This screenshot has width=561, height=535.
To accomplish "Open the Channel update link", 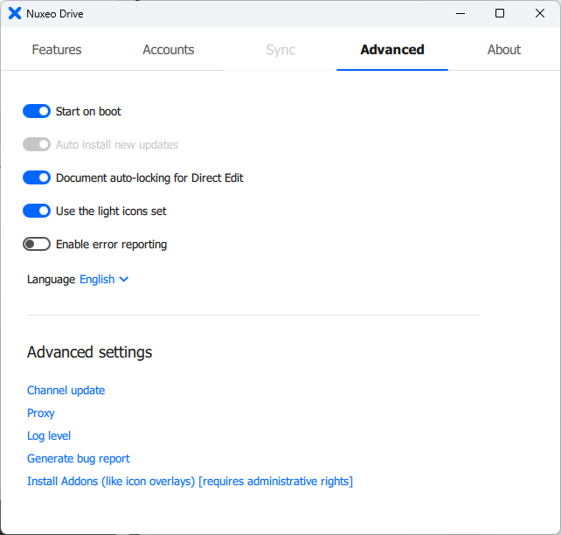I will pos(66,391).
